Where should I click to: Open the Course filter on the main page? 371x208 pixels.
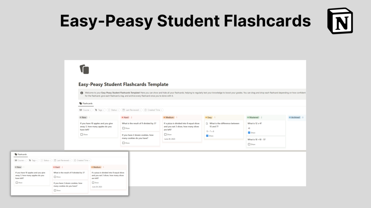(x=85, y=110)
